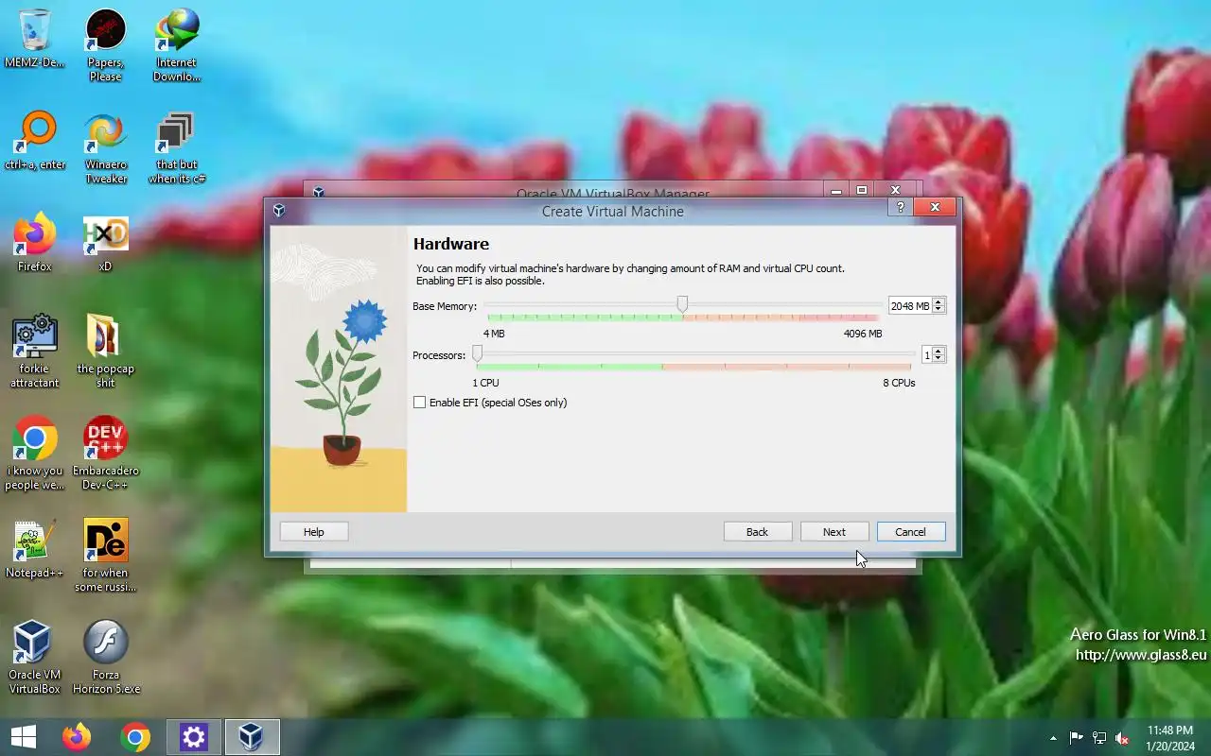The height and width of the screenshot is (756, 1211).
Task: Click the 2048 MB memory input field
Action: 910,305
